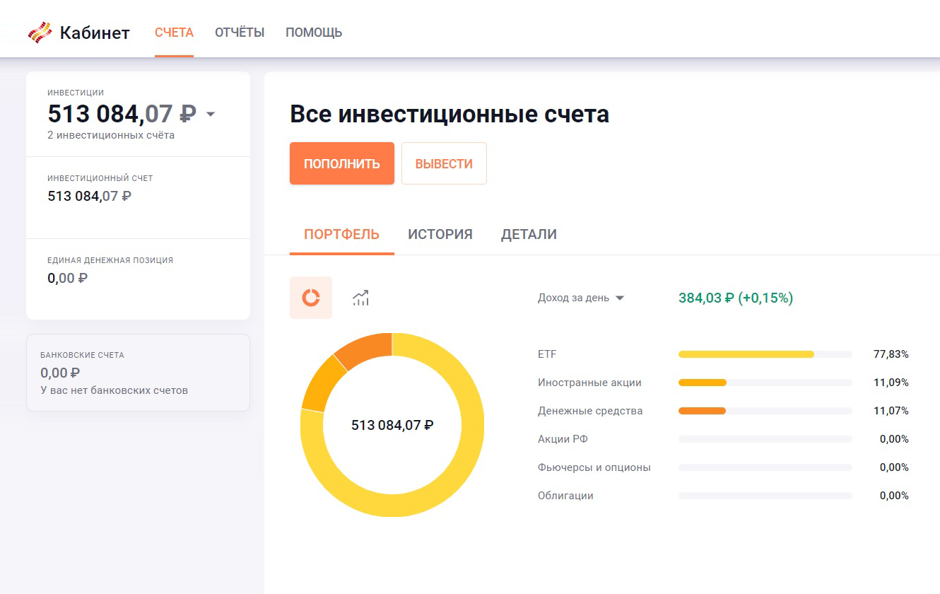Click the Облигации 0,00% value
940x594 pixels.
coord(894,496)
